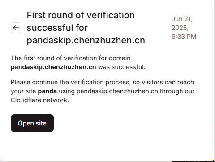Click the non-bold pandaskip.chenzhuzhen.cn after 'using'

coord(117,91)
